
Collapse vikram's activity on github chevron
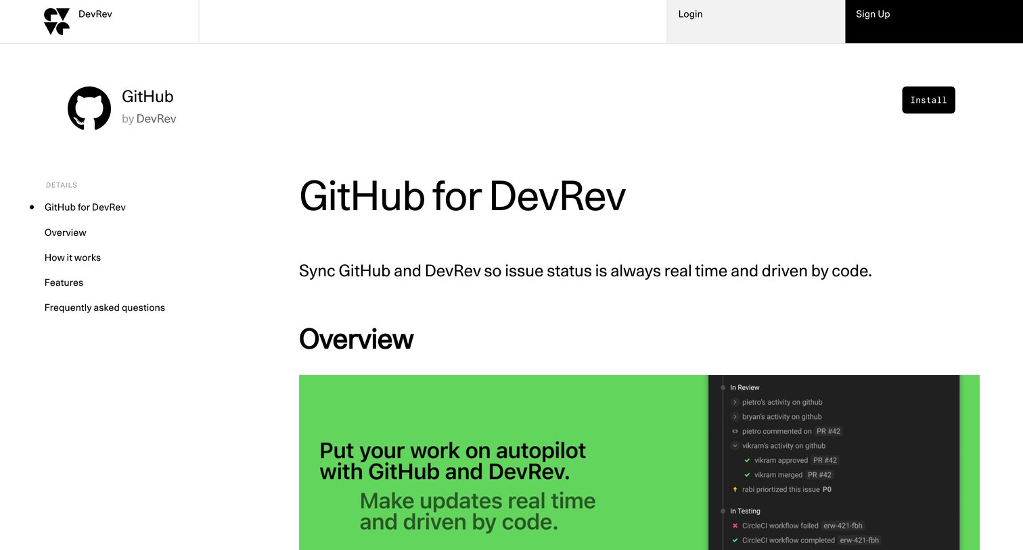(735, 446)
